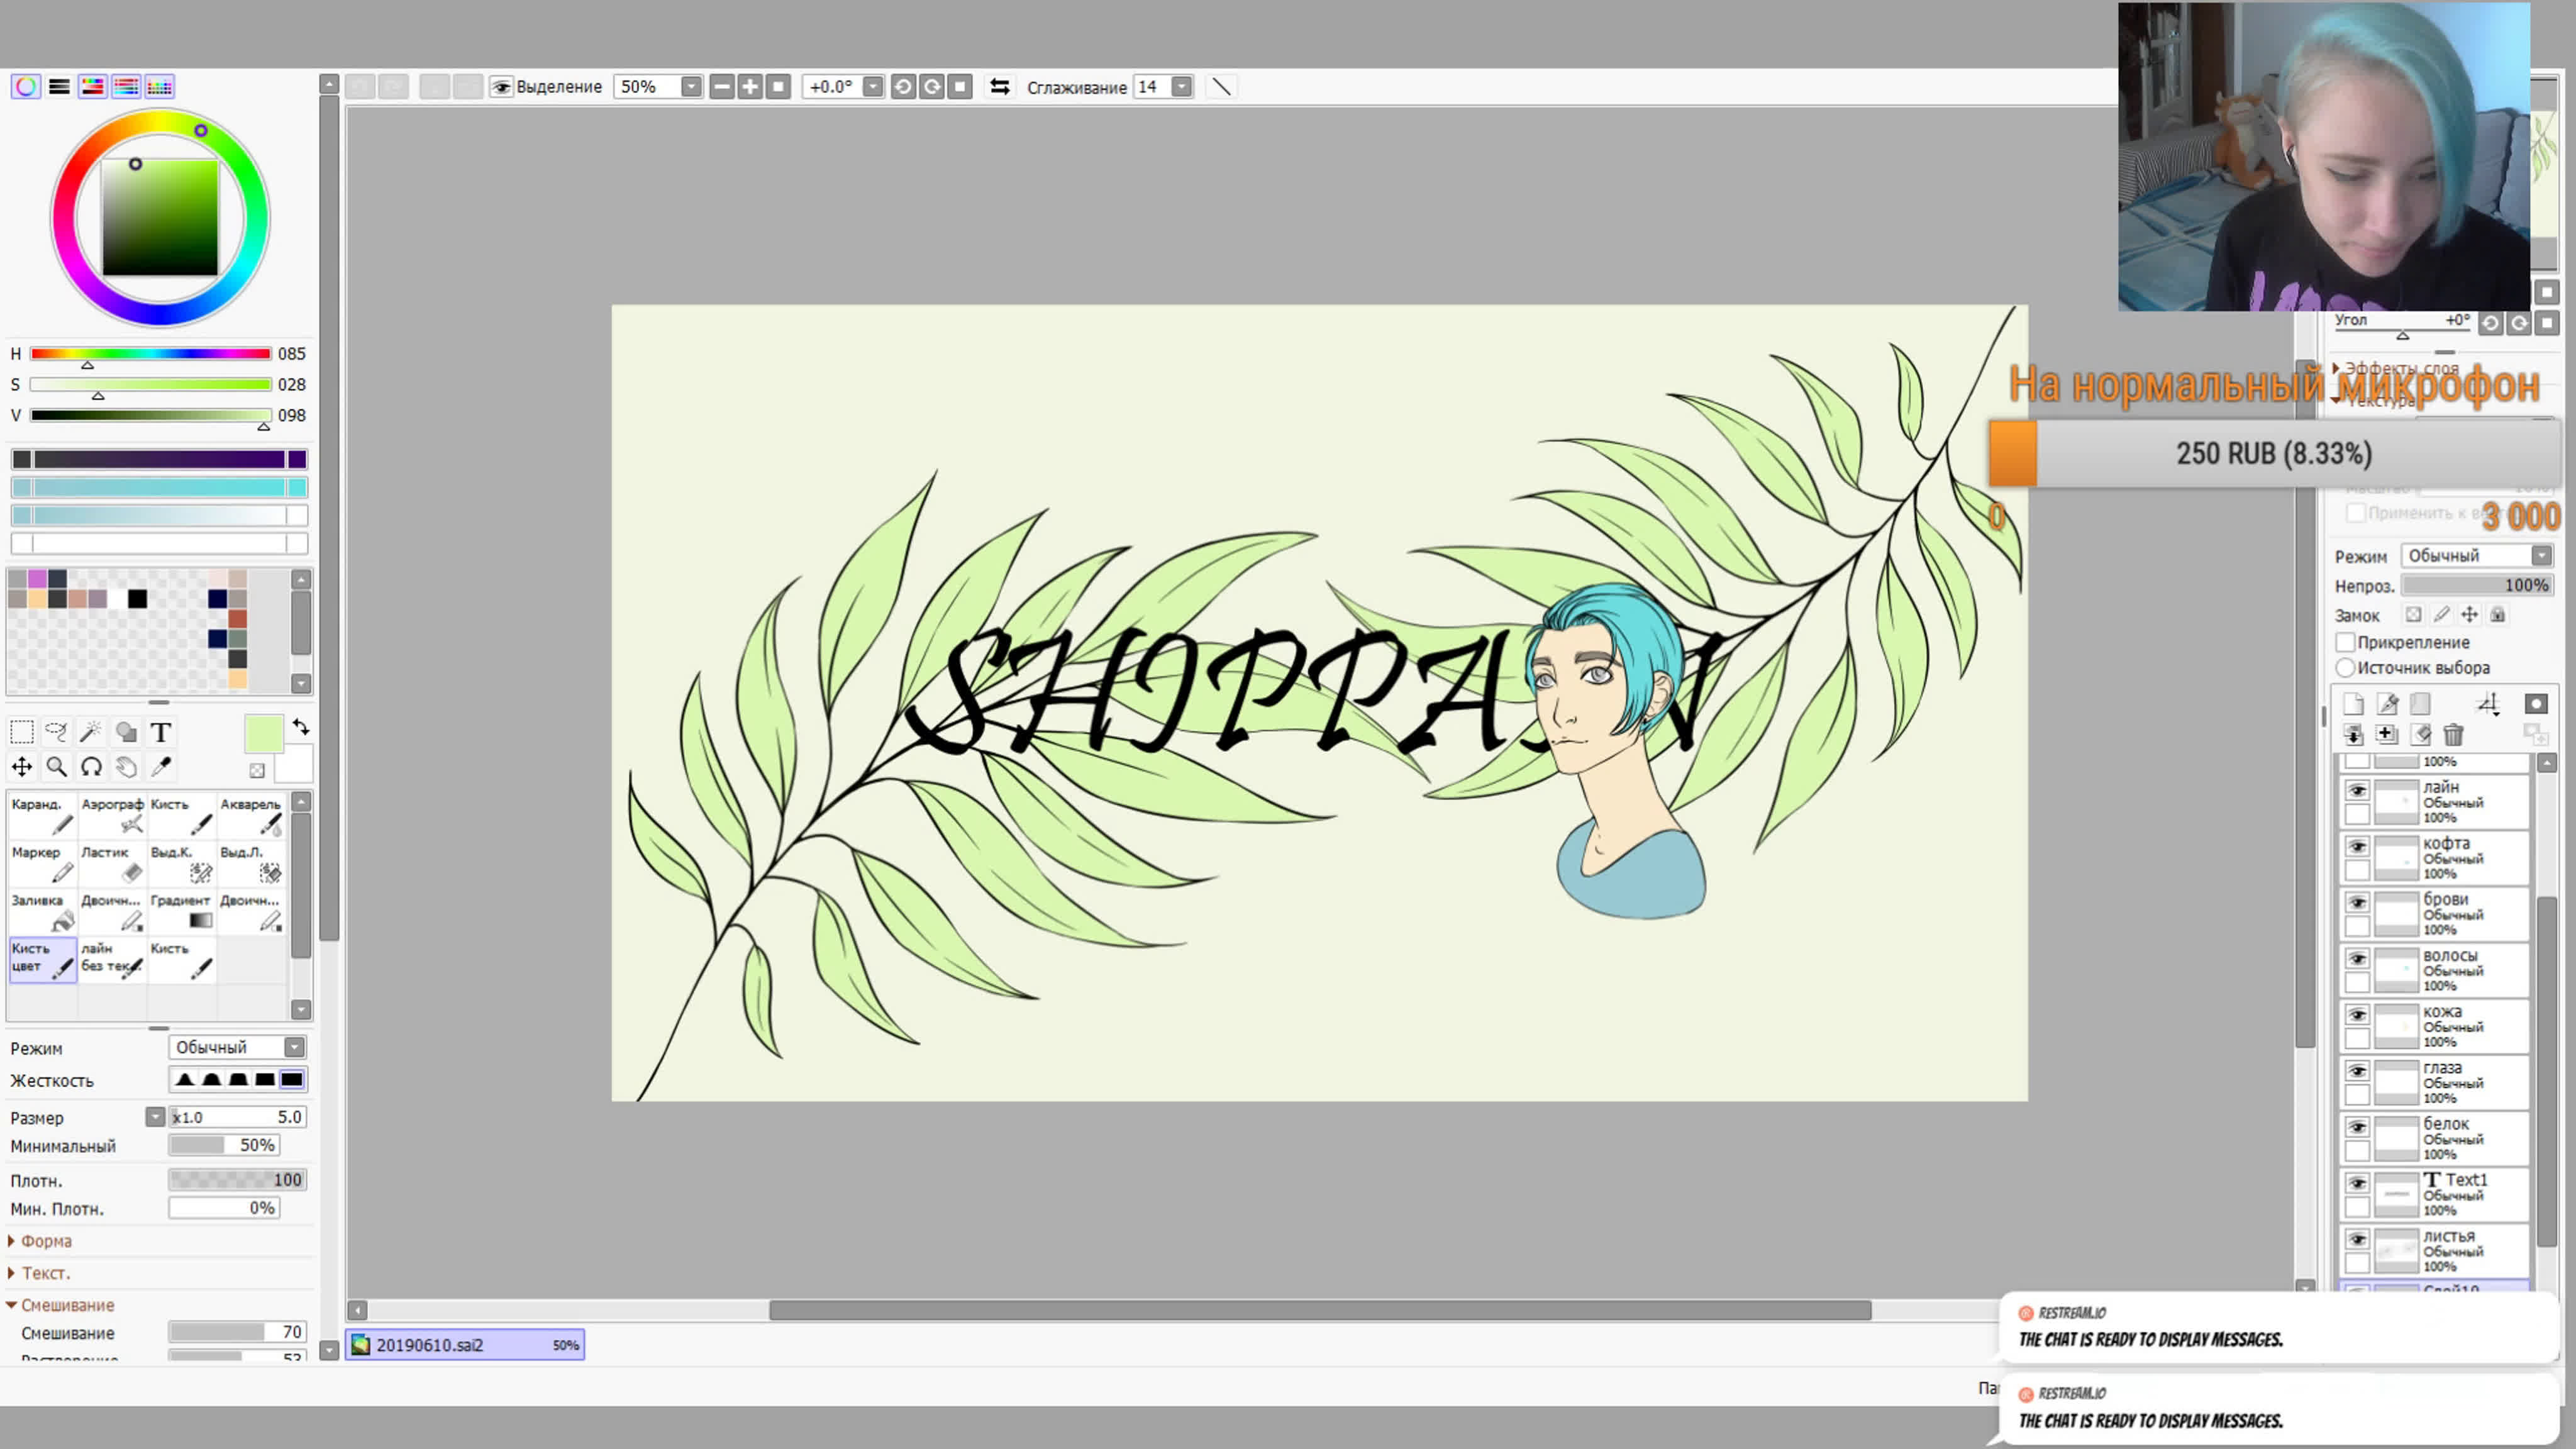Hide the волосы layer

[x=2357, y=959]
